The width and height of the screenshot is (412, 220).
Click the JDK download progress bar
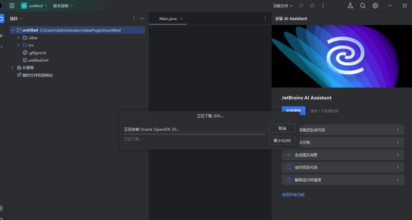[x=194, y=134]
